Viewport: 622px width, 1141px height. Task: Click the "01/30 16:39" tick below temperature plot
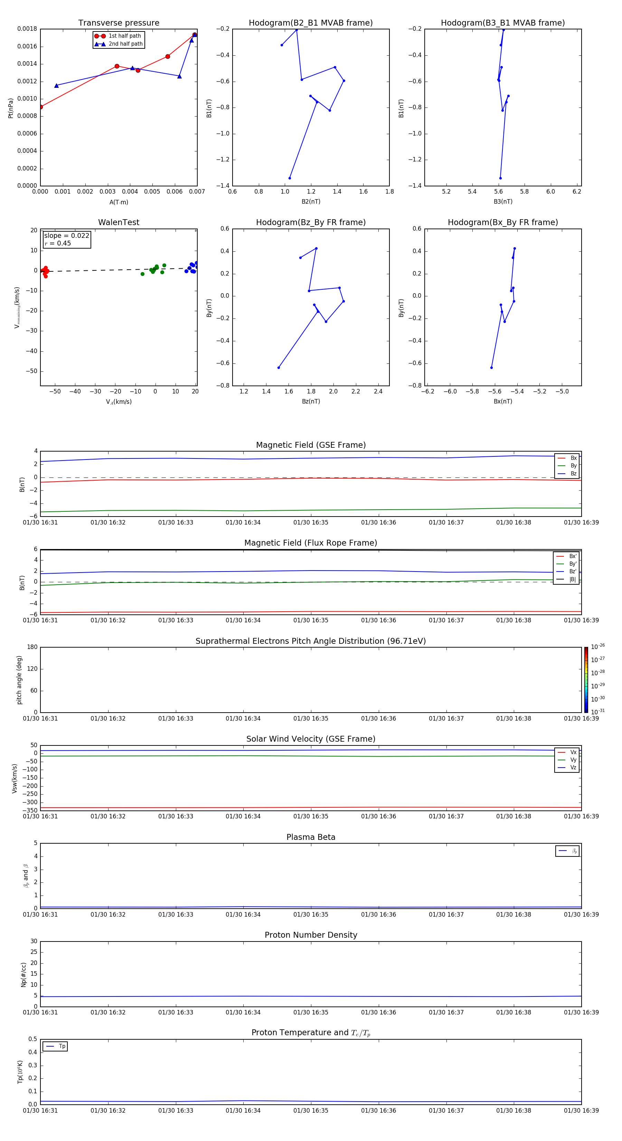581,1111
